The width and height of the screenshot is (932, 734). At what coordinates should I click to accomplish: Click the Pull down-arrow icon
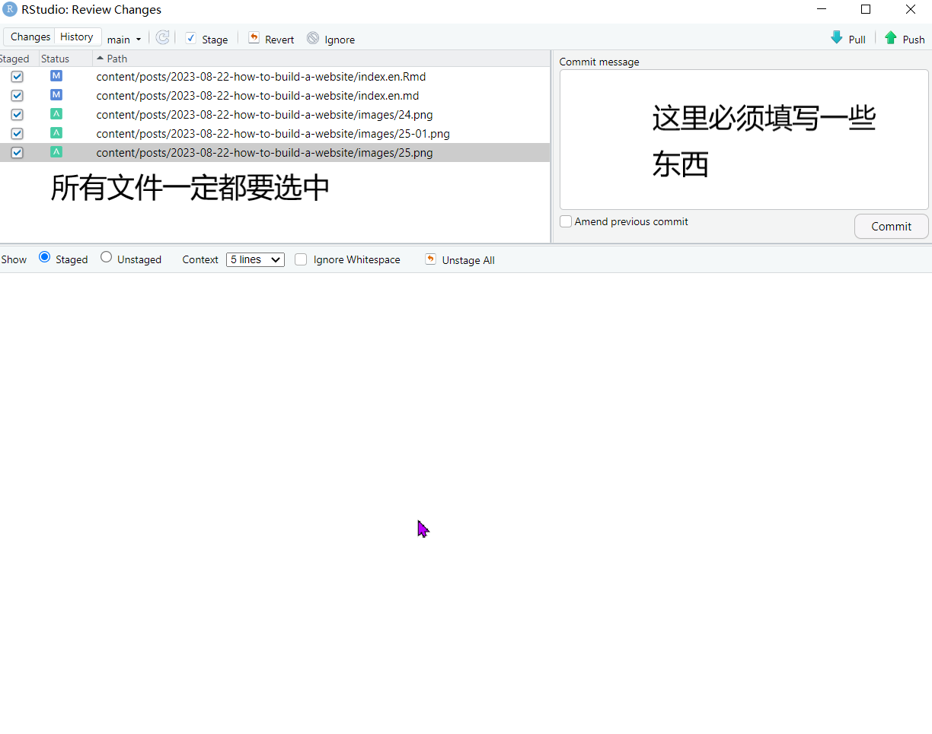837,38
